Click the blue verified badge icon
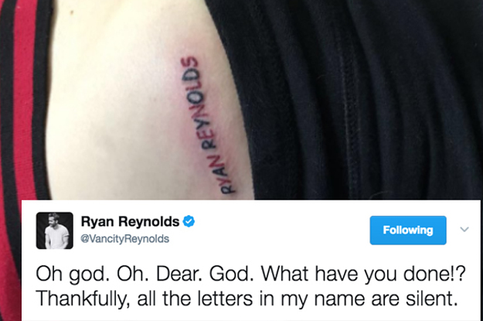This screenshot has height=321, width=483. coord(189,221)
